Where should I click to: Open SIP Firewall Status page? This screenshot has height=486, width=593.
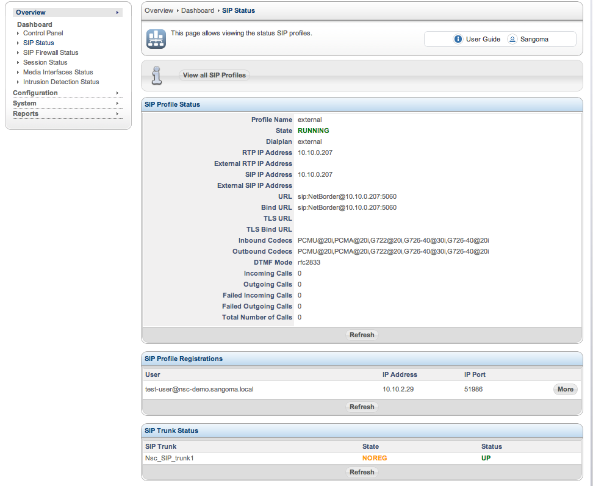51,52
